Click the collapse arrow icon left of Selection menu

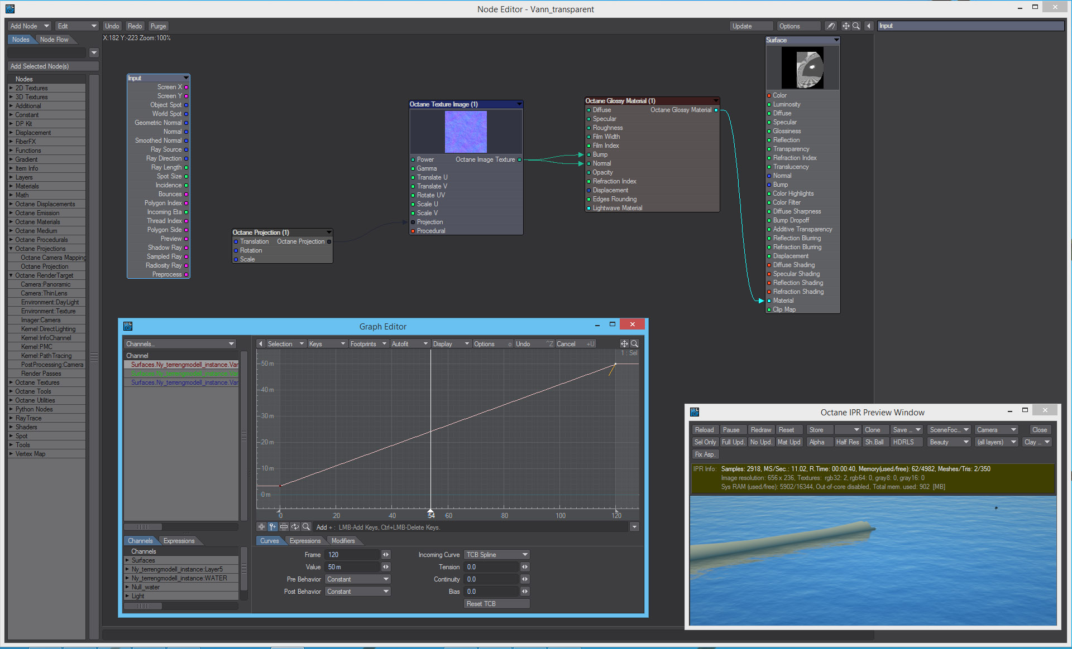(x=261, y=344)
